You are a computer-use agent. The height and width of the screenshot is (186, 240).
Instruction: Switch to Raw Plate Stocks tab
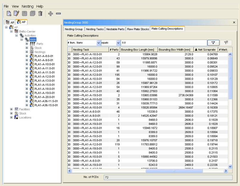[138, 29]
